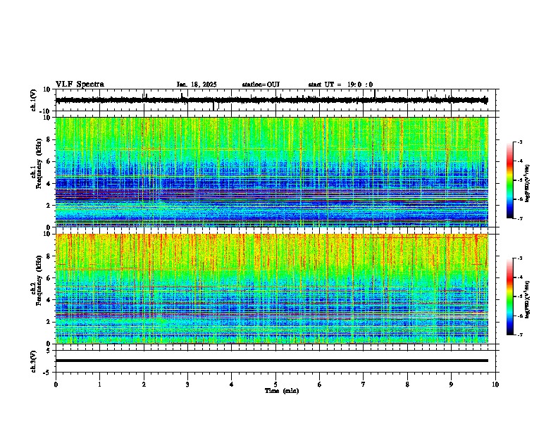Image resolution: width=558 pixels, height=431 pixels.
Task: Click the "-5" tick on ch.3(V) axis
Action: coord(47,373)
